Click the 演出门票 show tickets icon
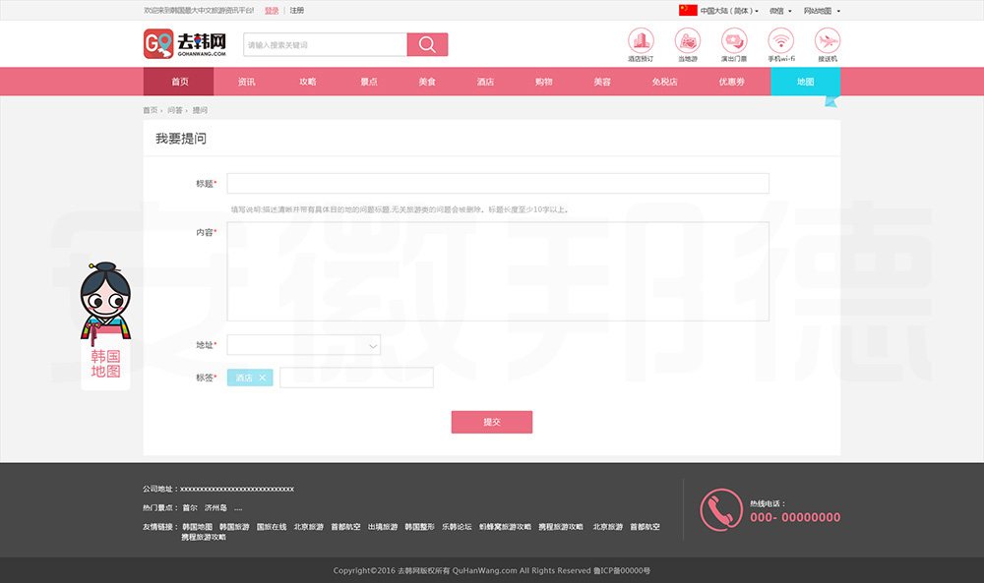The height and width of the screenshot is (583, 984). coord(733,41)
